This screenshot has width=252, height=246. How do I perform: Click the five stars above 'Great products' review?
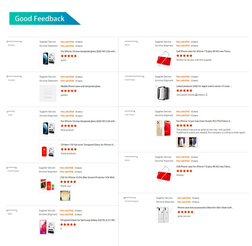point(69,149)
